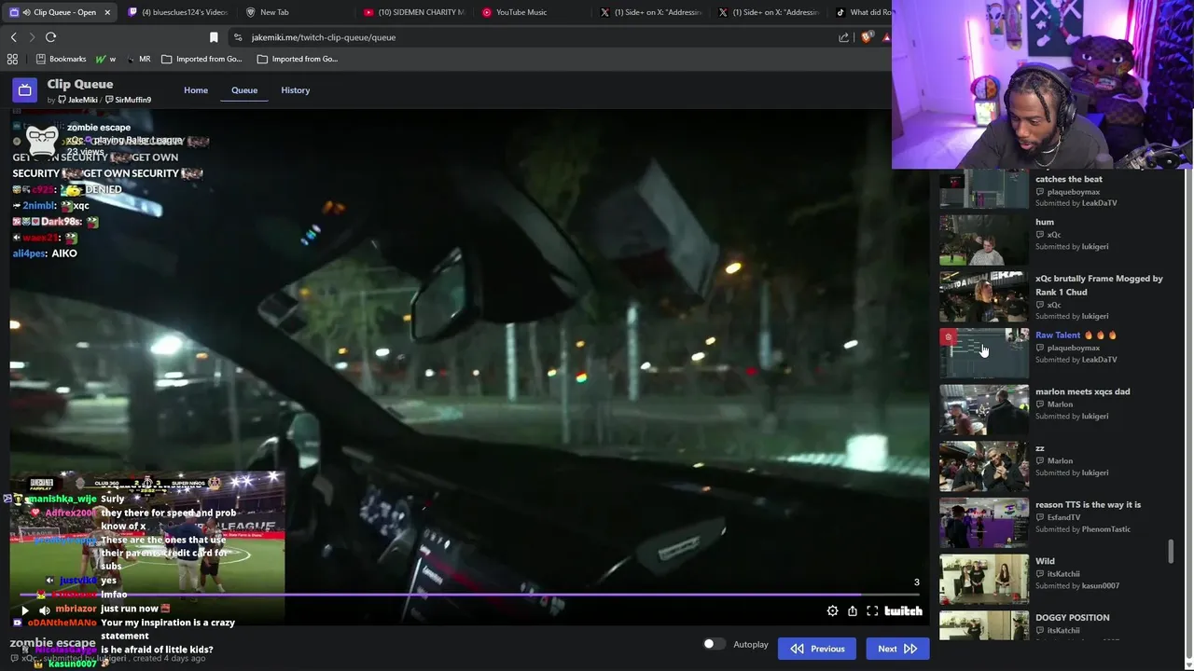This screenshot has width=1194, height=671.
Task: Select the 'zz' clip thumbnail
Action: (x=984, y=466)
